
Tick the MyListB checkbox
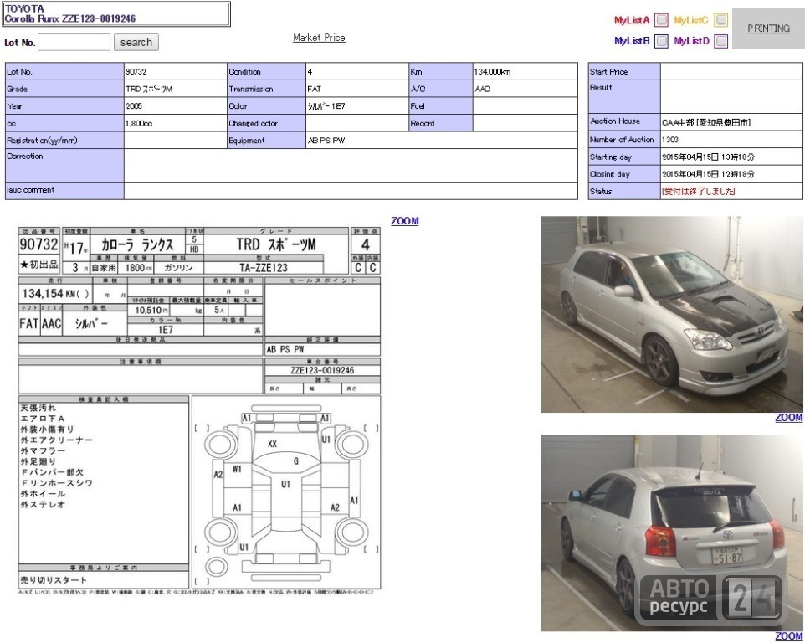click(x=661, y=40)
